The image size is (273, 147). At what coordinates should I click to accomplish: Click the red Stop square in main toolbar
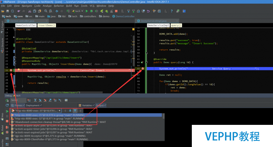click(x=116, y=11)
